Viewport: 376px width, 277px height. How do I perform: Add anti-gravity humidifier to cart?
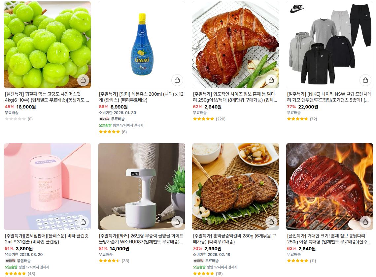pos(177,222)
